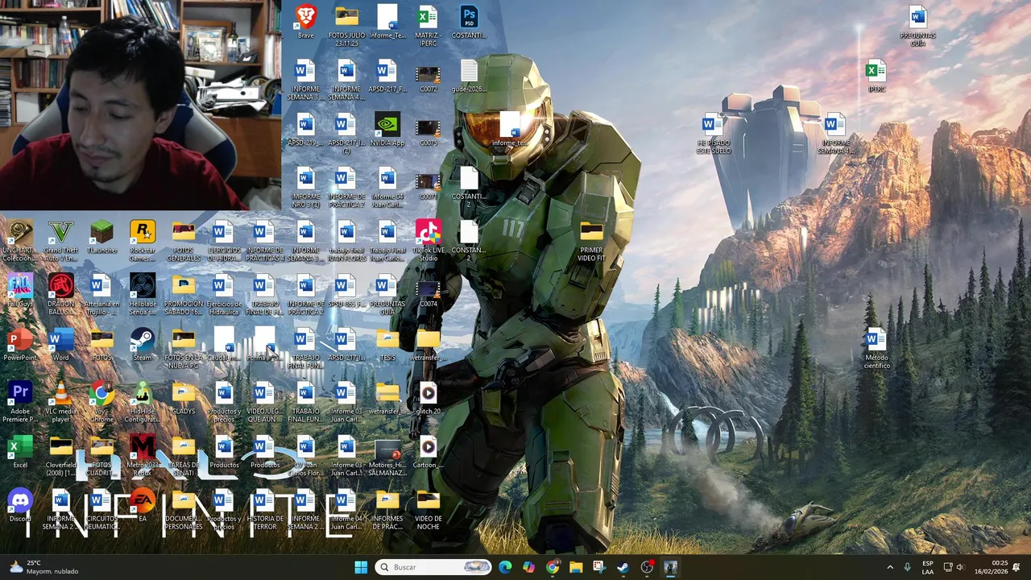Open Snipping Tool from the taskbar
1031x580 pixels.
pos(599,567)
